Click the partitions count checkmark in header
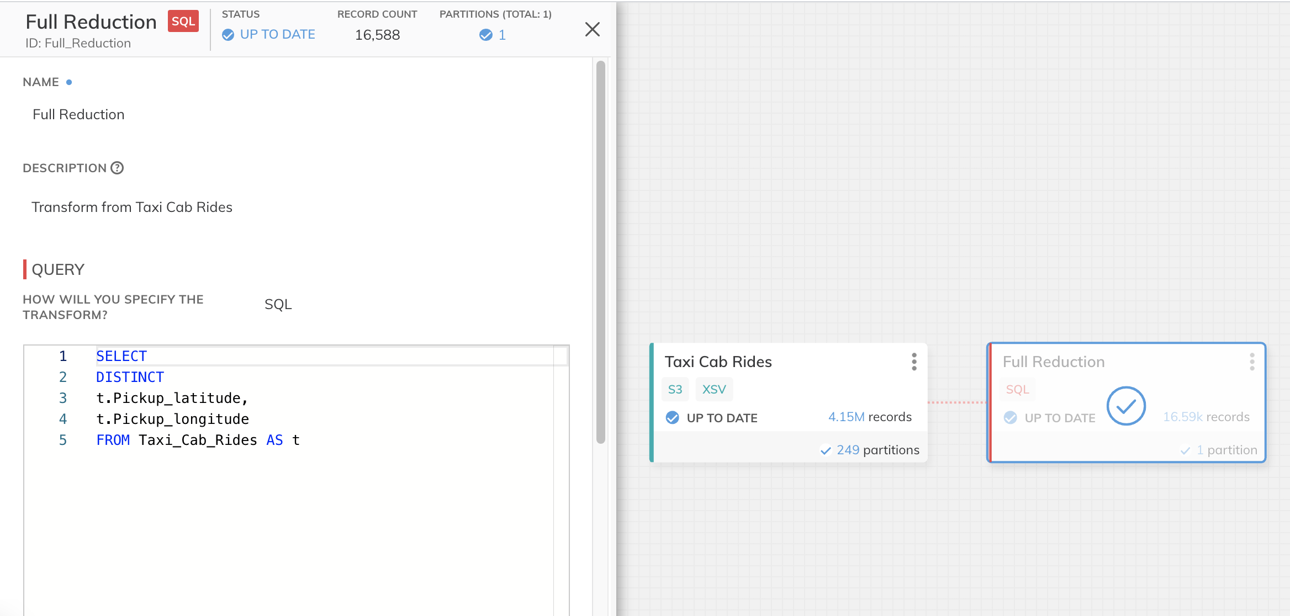This screenshot has height=616, width=1290. coord(485,35)
